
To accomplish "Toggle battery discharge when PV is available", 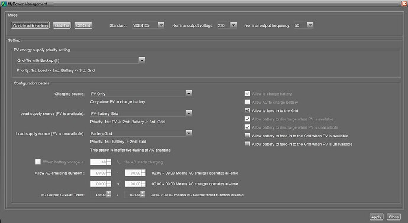I will [247, 119].
